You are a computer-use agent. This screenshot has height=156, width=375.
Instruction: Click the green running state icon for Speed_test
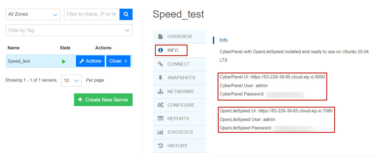pyautogui.click(x=64, y=61)
